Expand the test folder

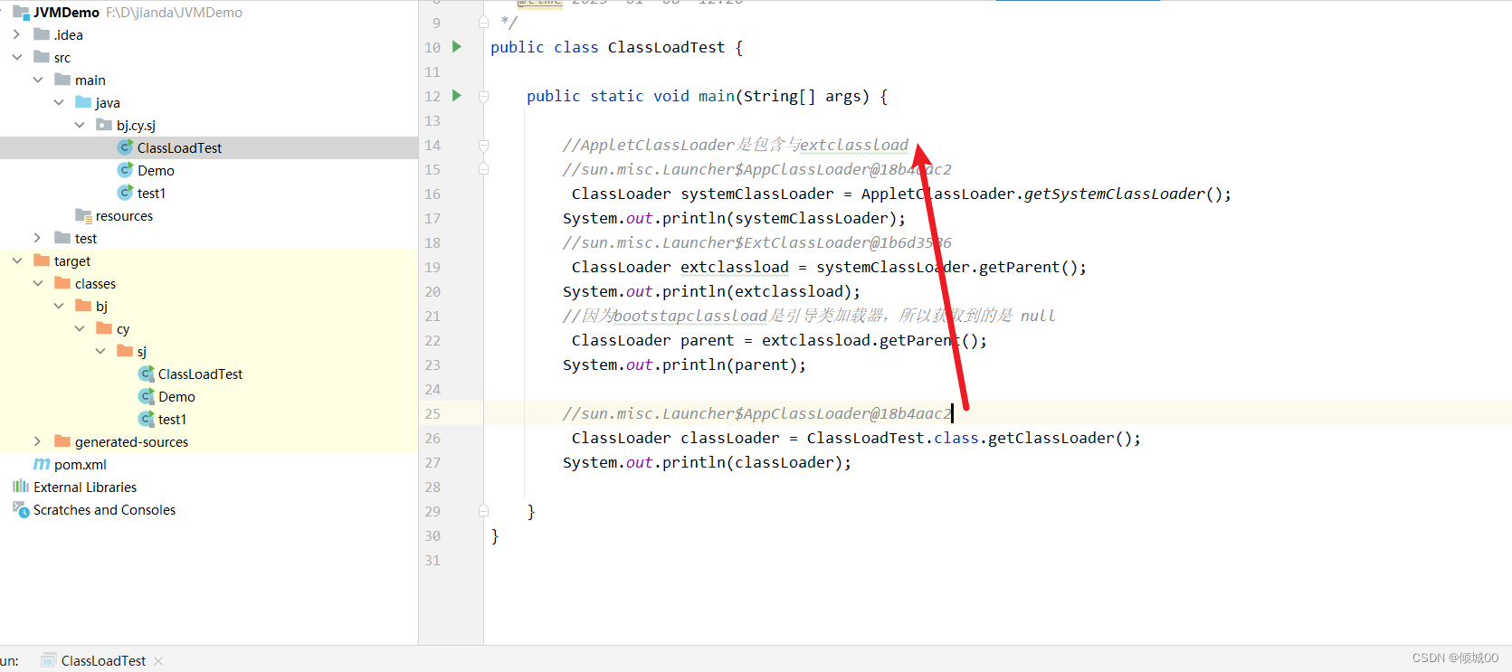37,238
